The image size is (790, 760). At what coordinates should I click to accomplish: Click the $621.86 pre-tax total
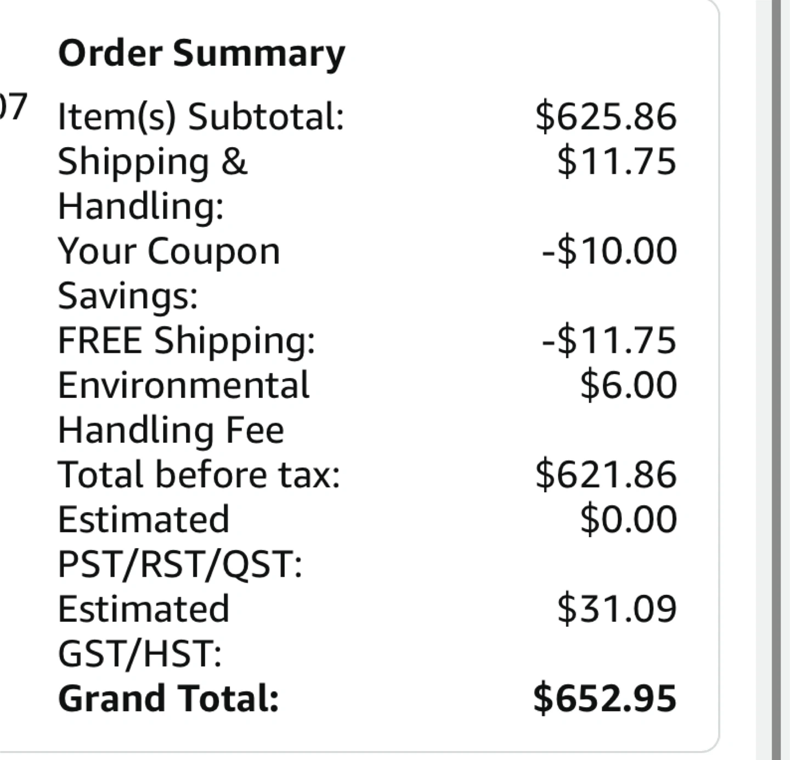point(606,475)
